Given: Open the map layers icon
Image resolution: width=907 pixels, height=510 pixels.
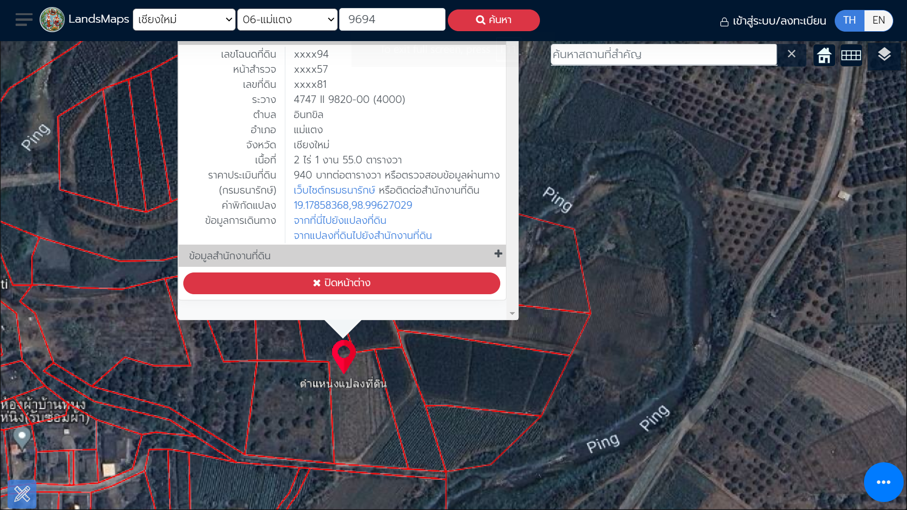Looking at the screenshot, I should point(884,55).
